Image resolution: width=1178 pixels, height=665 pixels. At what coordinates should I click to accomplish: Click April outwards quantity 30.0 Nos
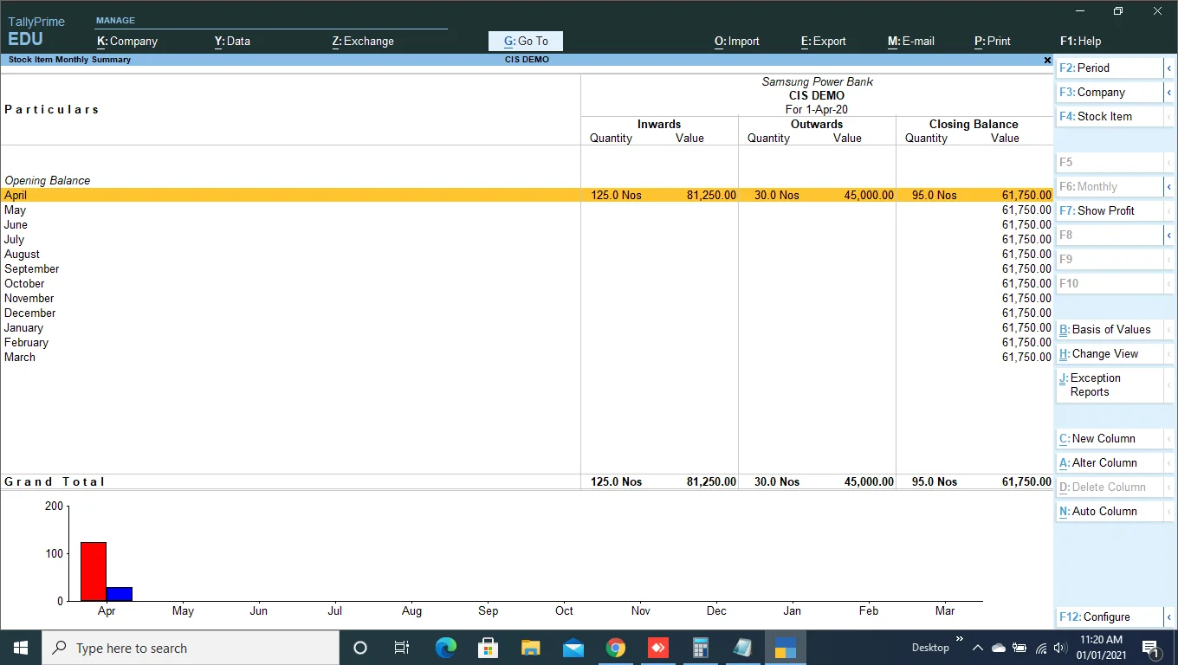point(776,196)
